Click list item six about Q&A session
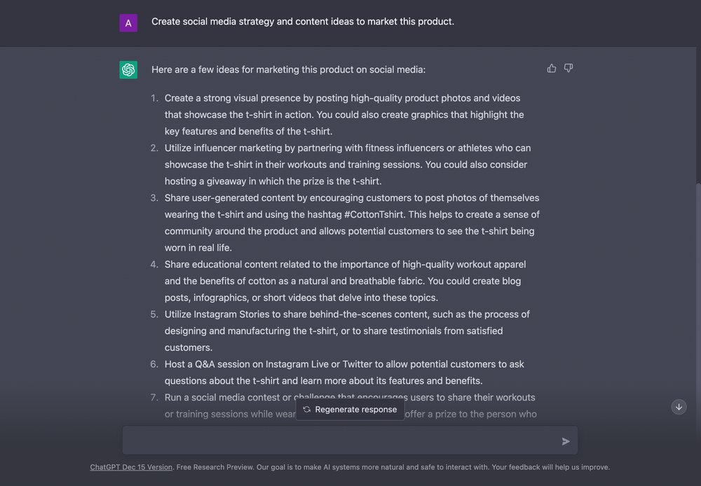 343,373
